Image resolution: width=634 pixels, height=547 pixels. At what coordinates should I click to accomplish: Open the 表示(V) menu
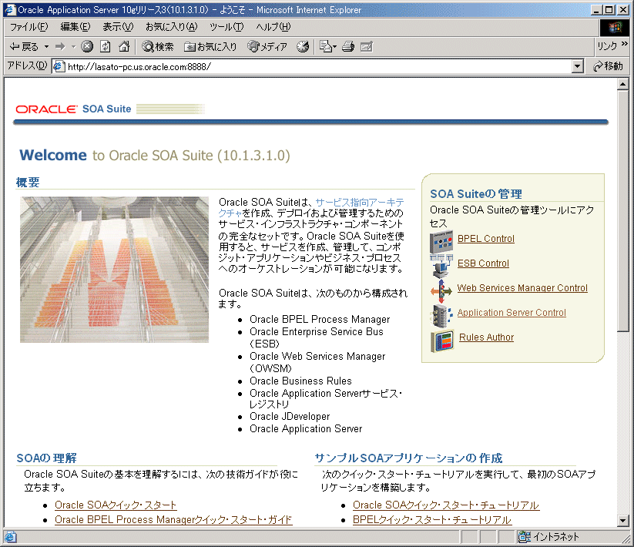click(118, 27)
